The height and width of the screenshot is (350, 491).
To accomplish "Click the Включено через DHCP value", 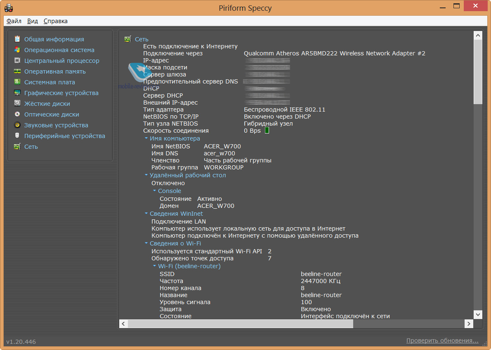I will pos(277,117).
